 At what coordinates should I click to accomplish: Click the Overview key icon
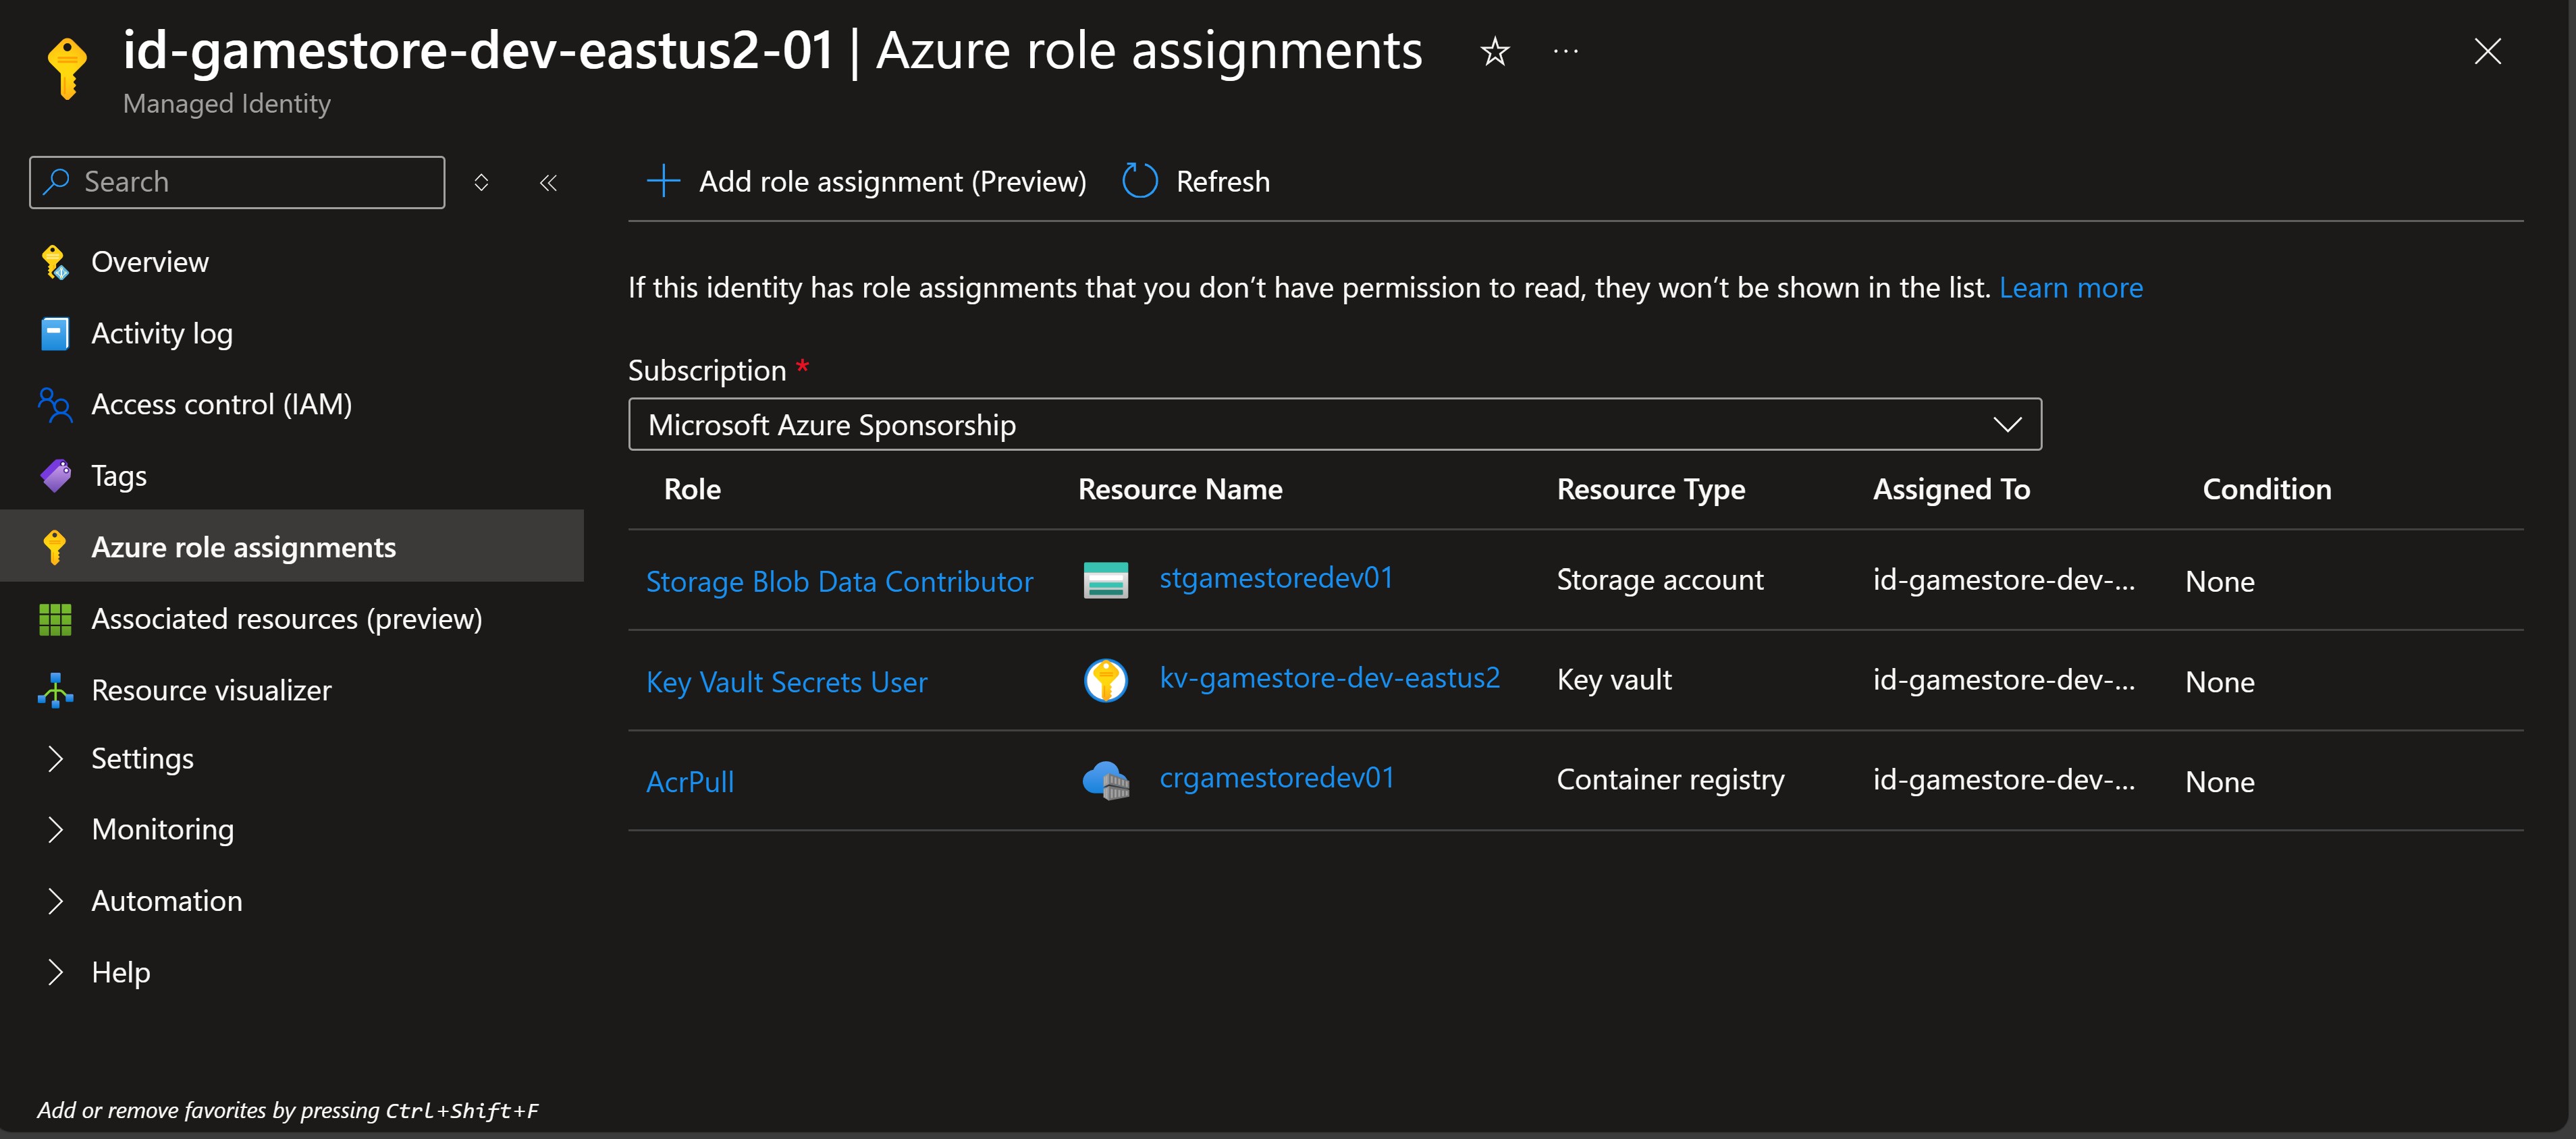point(55,262)
